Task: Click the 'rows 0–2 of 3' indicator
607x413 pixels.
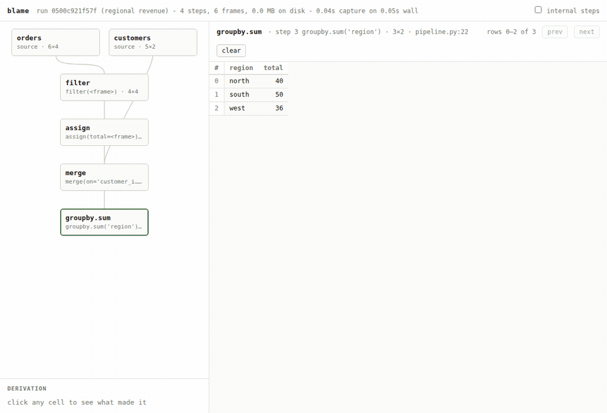Action: point(512,32)
